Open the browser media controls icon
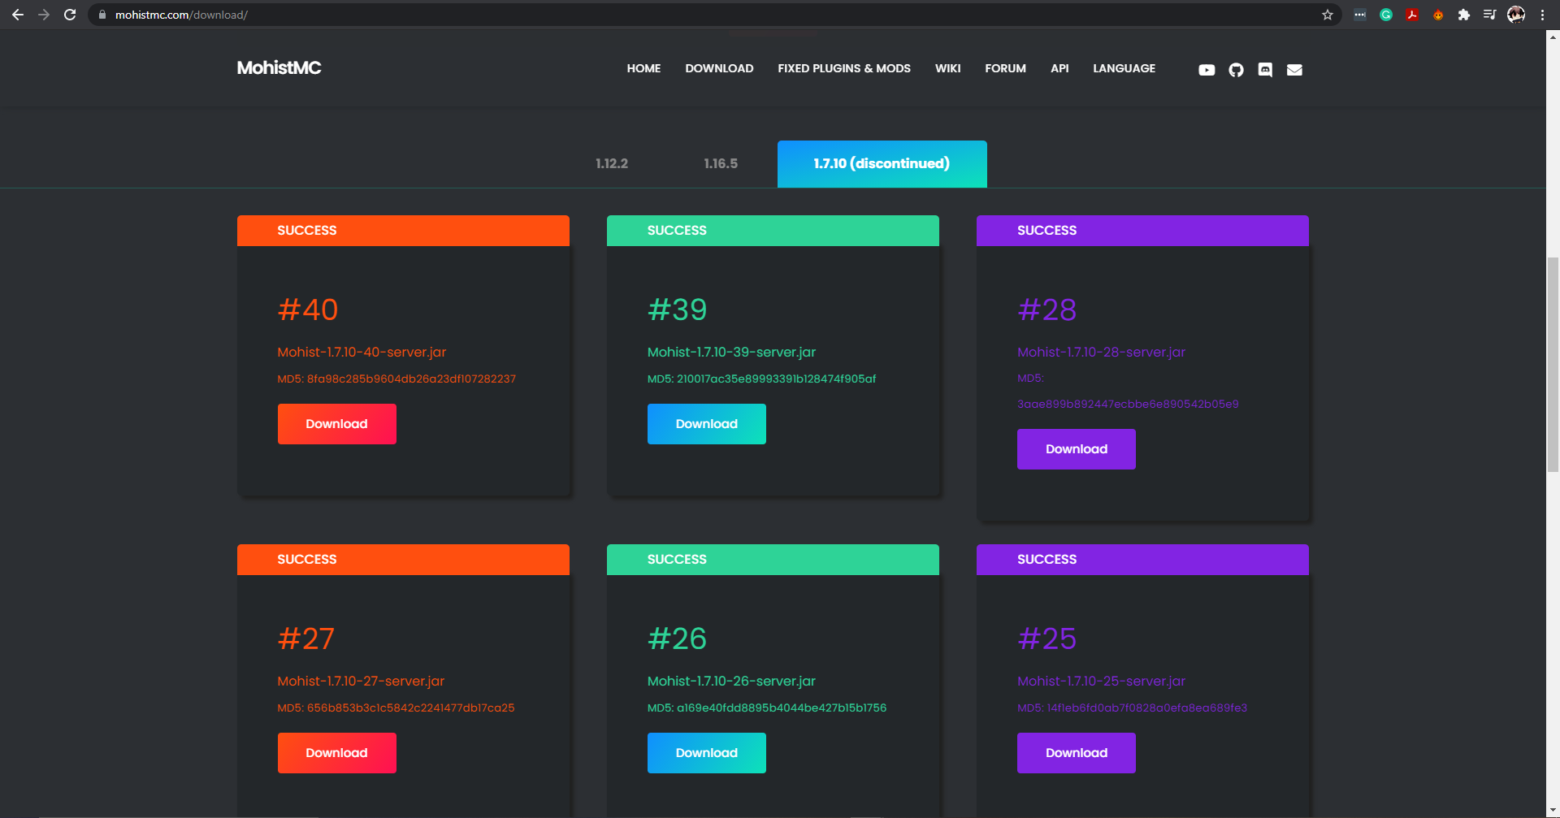1560x818 pixels. click(1490, 15)
